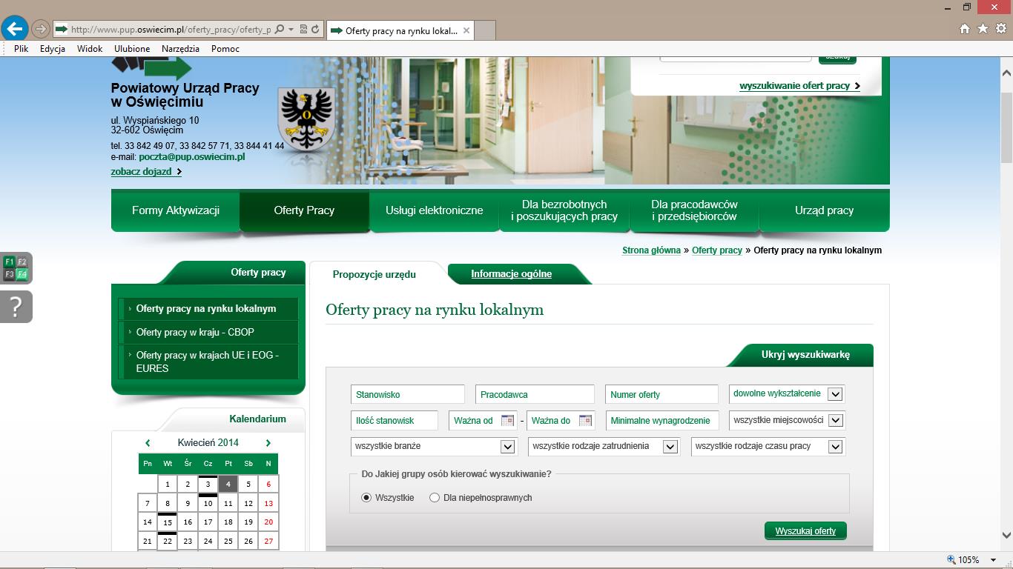Viewport: 1013px width, 569px height.
Task: Click the Wyszukaj oferty button
Action: pos(805,531)
